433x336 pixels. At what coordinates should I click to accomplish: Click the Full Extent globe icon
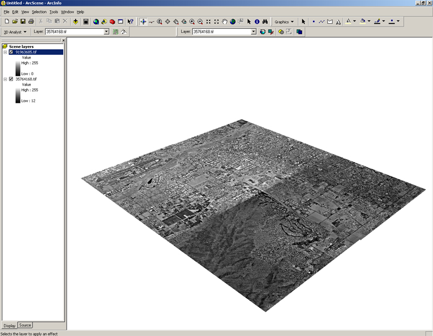coord(233,22)
